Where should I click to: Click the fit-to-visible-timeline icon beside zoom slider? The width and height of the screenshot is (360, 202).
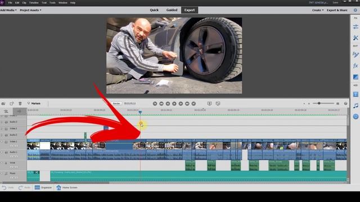coord(337,103)
